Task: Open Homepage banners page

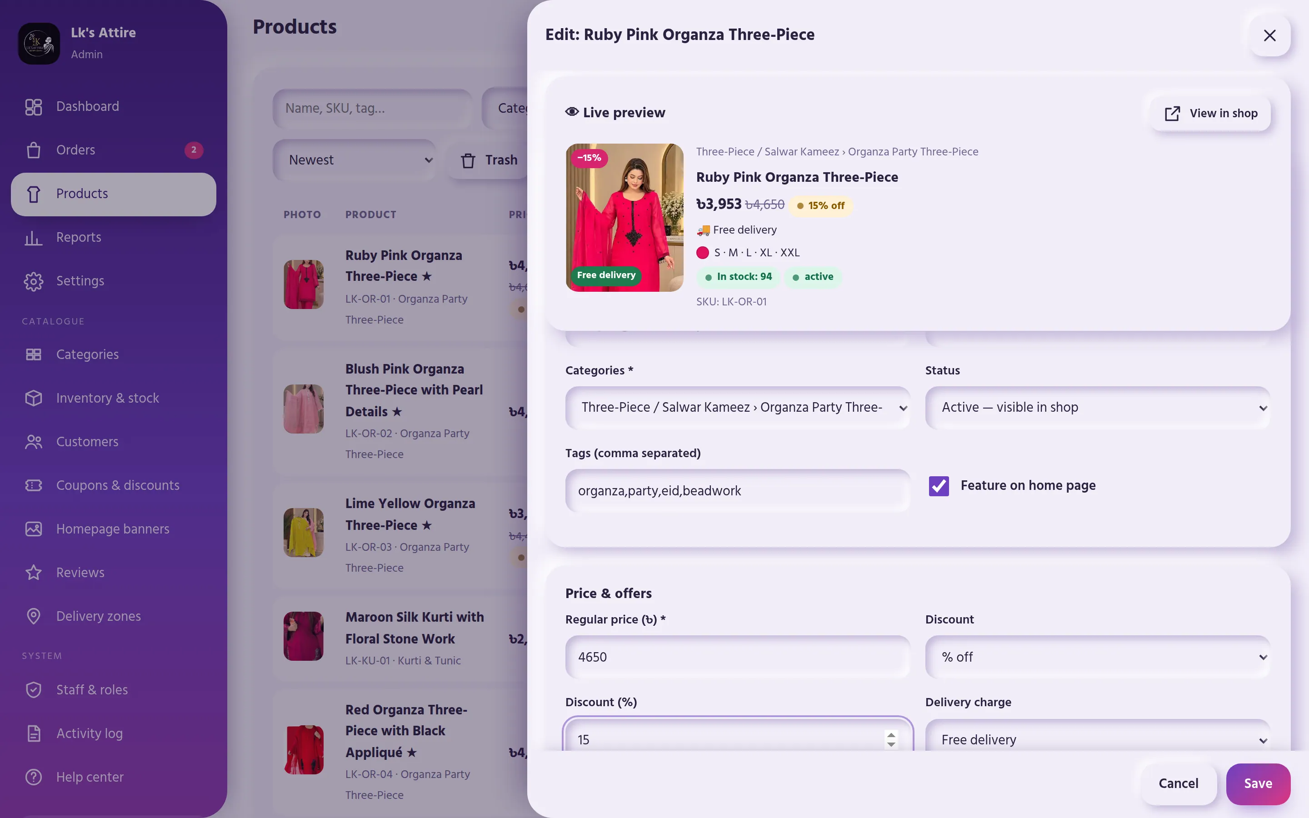Action: point(114,529)
